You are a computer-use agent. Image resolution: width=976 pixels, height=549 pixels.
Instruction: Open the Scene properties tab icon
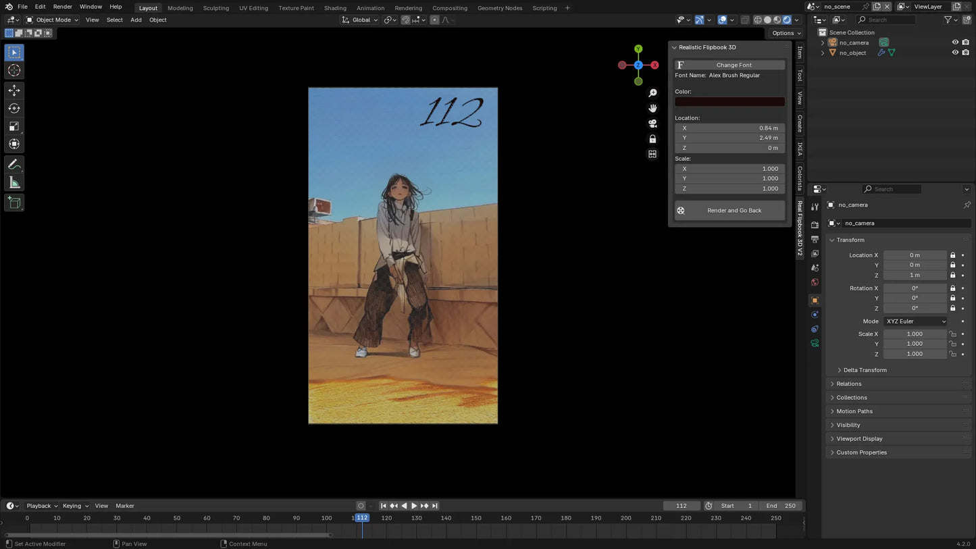815,268
